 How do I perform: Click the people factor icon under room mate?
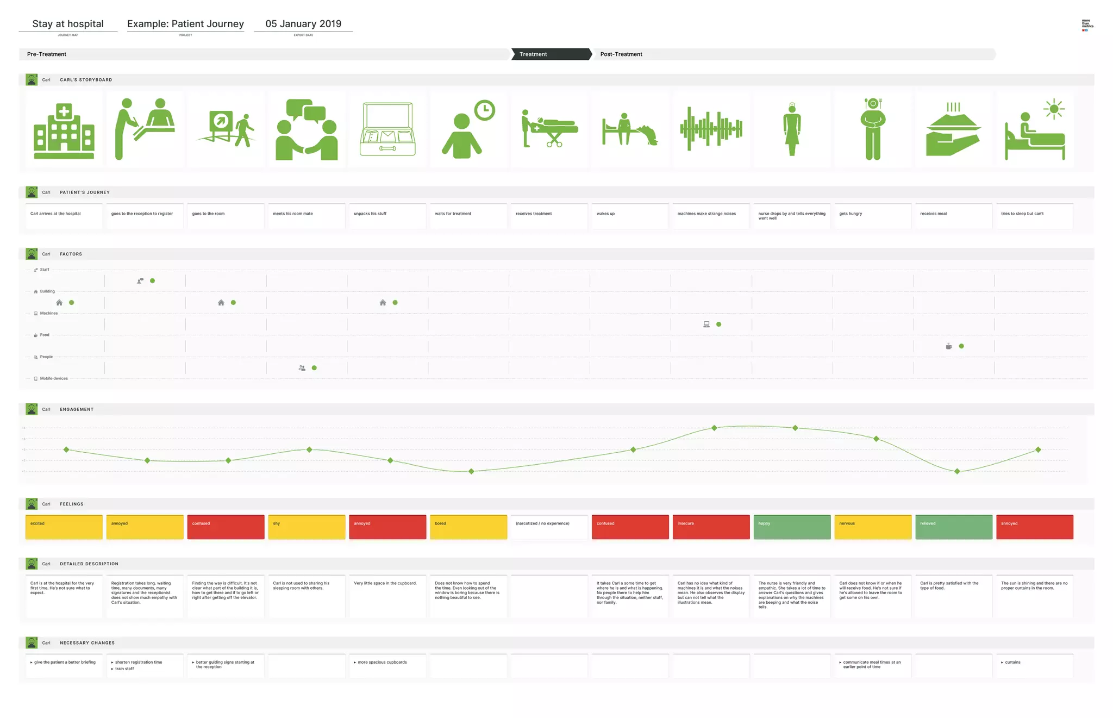(x=302, y=368)
